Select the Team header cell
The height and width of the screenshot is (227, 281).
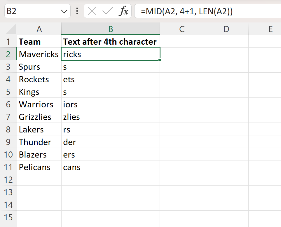39,41
